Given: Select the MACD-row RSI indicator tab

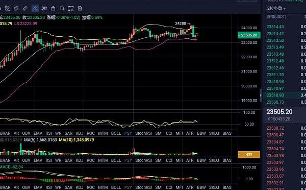Looking at the screenshot, I should [48, 187].
